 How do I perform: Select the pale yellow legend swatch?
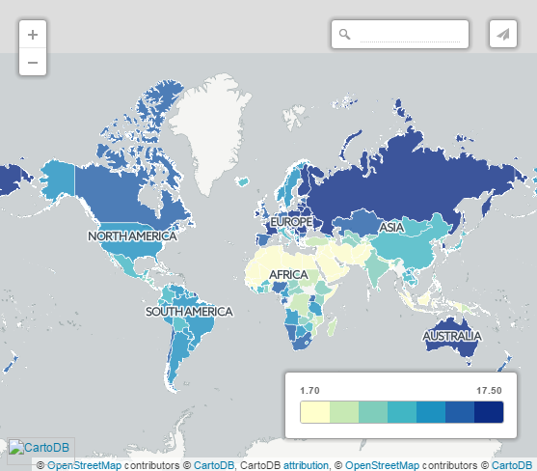[x=315, y=412]
